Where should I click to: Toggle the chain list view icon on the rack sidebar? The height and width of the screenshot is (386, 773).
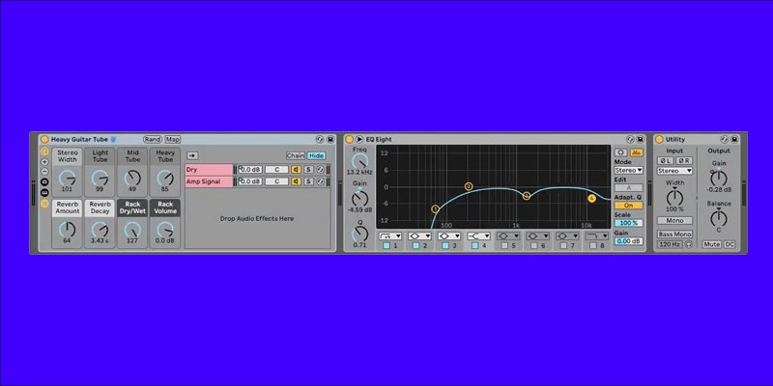(x=44, y=181)
